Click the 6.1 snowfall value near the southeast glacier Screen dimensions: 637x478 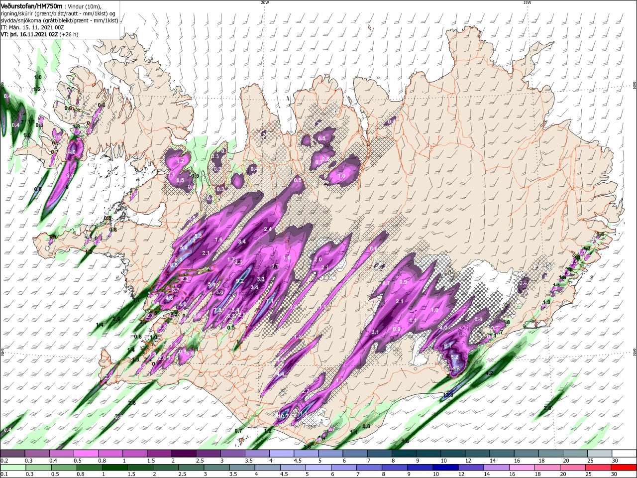447,346
